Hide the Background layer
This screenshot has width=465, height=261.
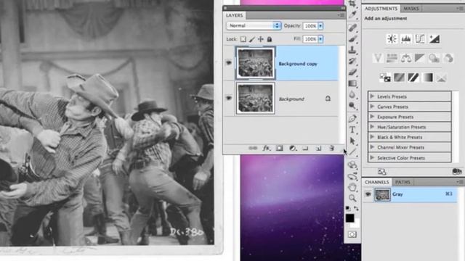[229, 98]
